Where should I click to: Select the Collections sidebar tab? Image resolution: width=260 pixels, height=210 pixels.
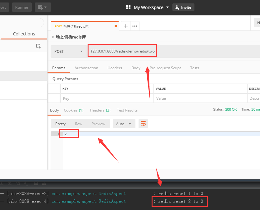24,34
